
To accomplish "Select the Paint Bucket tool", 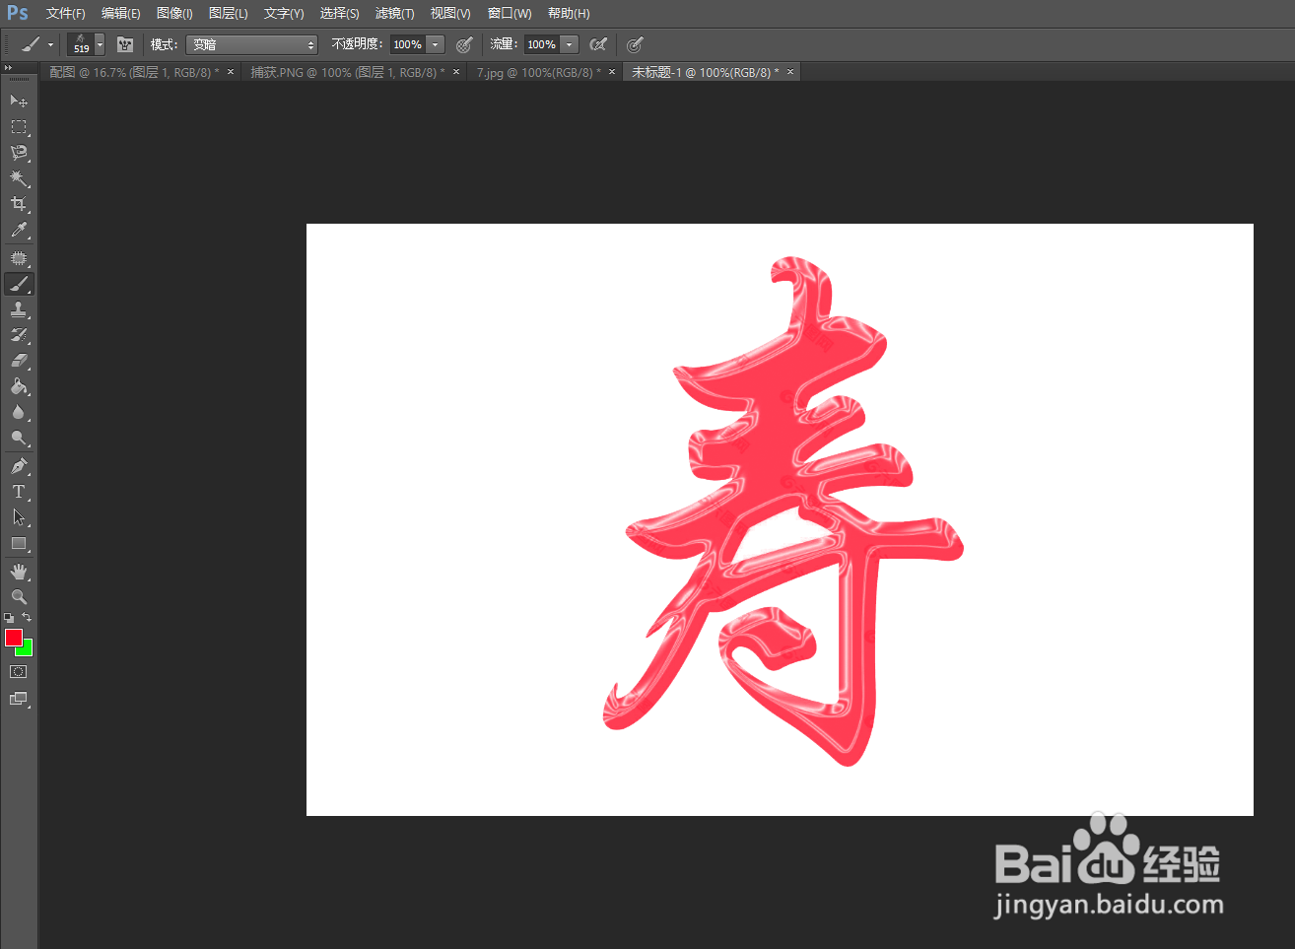I will pos(19,386).
